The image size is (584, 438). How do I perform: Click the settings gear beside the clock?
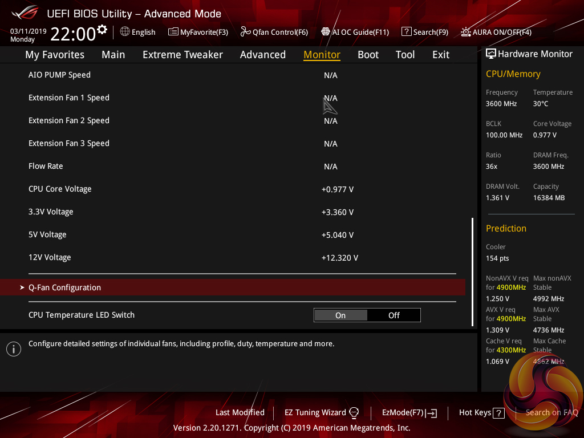click(102, 30)
